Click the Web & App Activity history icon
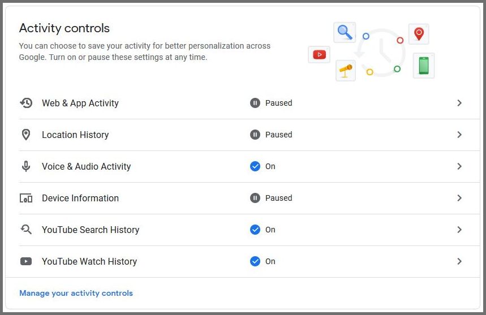 pyautogui.click(x=26, y=103)
